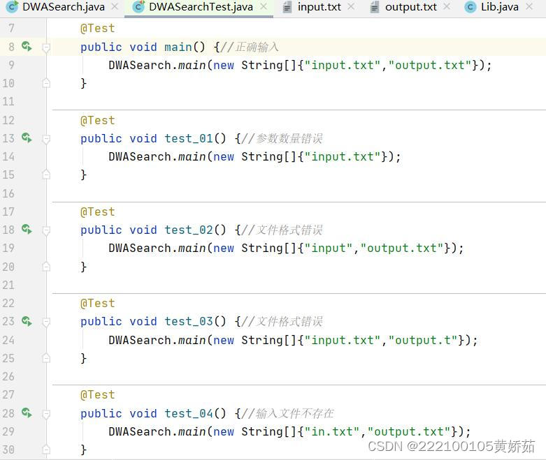Image resolution: width=546 pixels, height=460 pixels.
Task: Click the DWASearchTest.java test class icon
Action: [139, 6]
